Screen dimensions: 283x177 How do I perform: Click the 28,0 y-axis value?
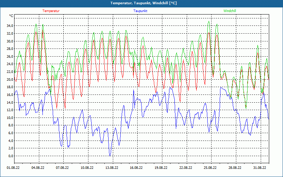click(x=10, y=49)
